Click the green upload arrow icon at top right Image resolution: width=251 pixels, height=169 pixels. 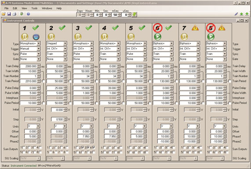[x=241, y=14]
